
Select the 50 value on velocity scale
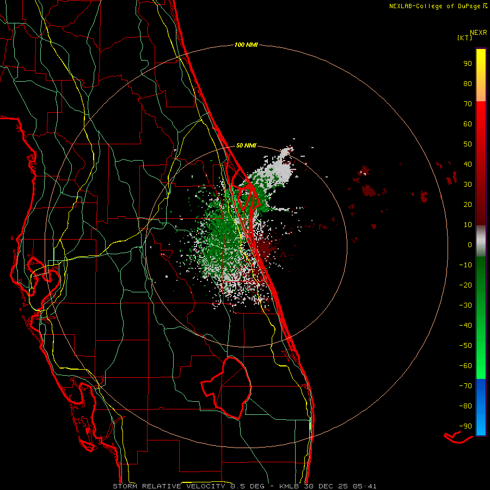(x=468, y=144)
